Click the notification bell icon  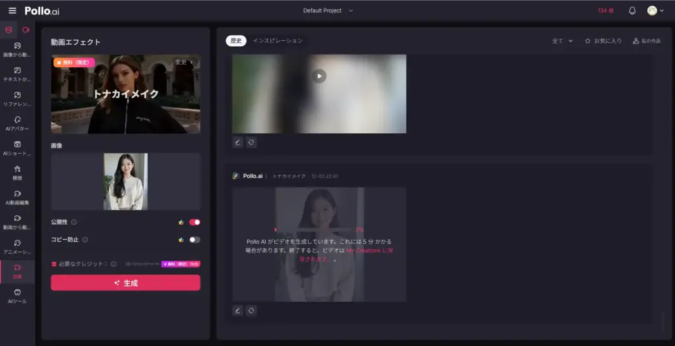632,11
